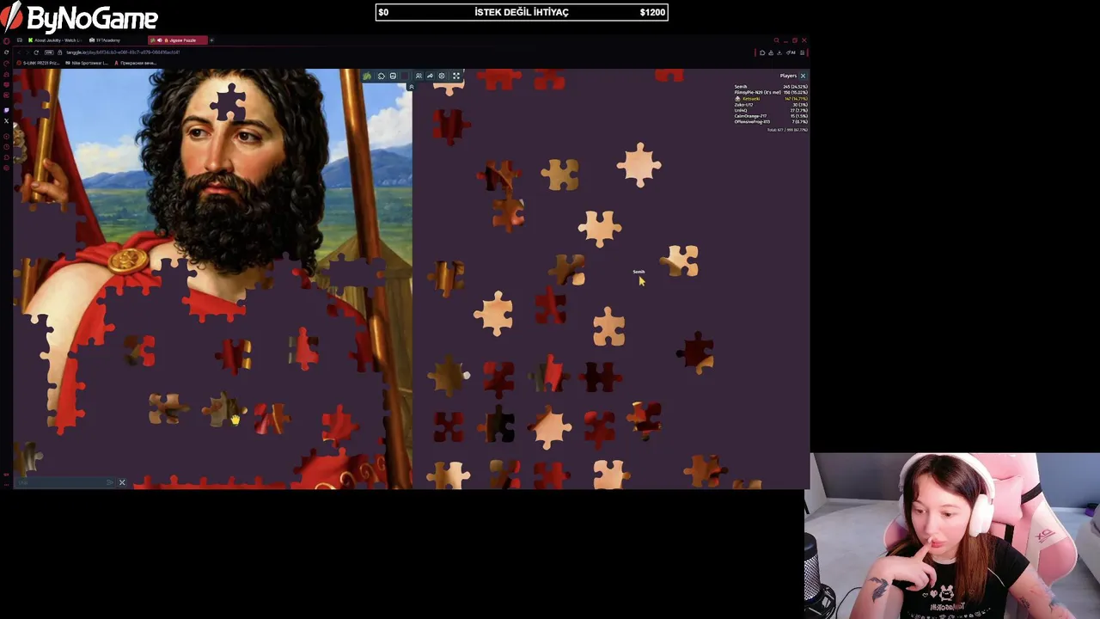
Task: Open the Twitch icon in browser sidebar
Action: tap(6, 110)
